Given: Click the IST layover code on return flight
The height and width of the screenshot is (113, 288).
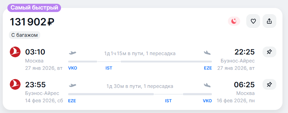Looking at the screenshot, I should [168, 101].
